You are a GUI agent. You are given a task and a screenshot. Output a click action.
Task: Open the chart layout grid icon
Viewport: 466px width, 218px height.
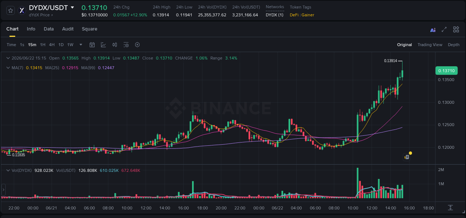point(456,29)
